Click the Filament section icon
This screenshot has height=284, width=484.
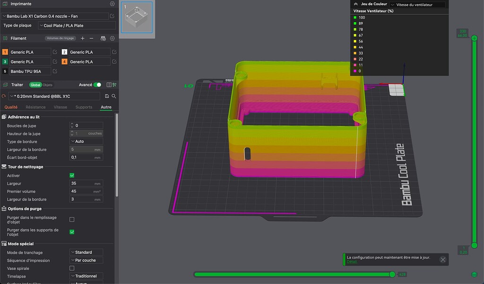(5, 38)
